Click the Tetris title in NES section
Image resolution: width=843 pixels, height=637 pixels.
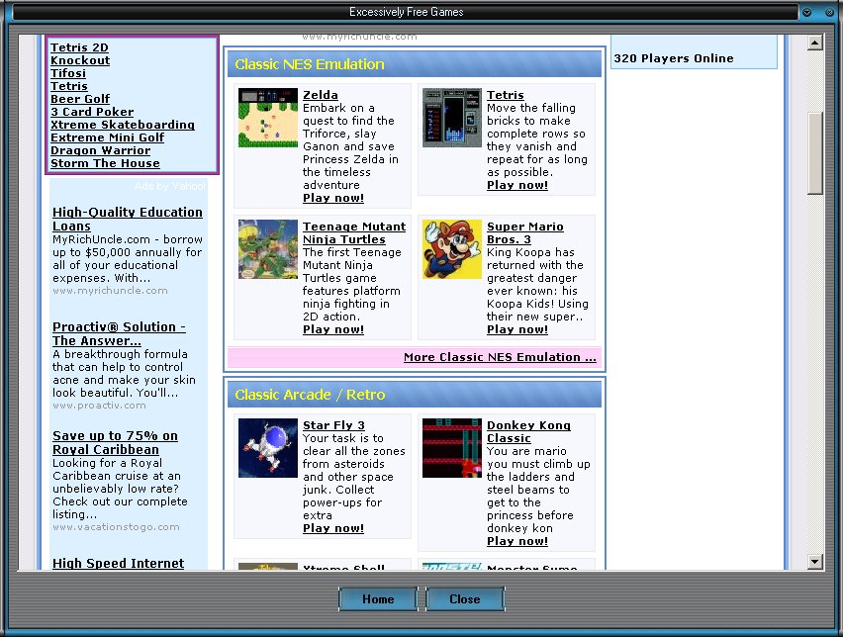point(506,95)
